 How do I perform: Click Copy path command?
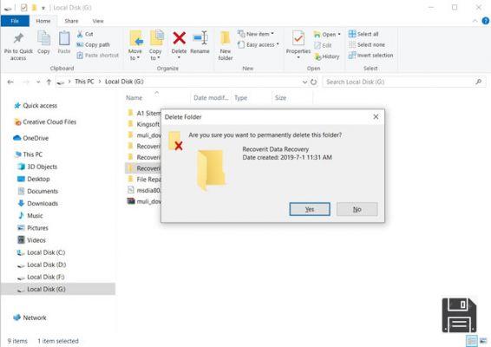point(94,45)
